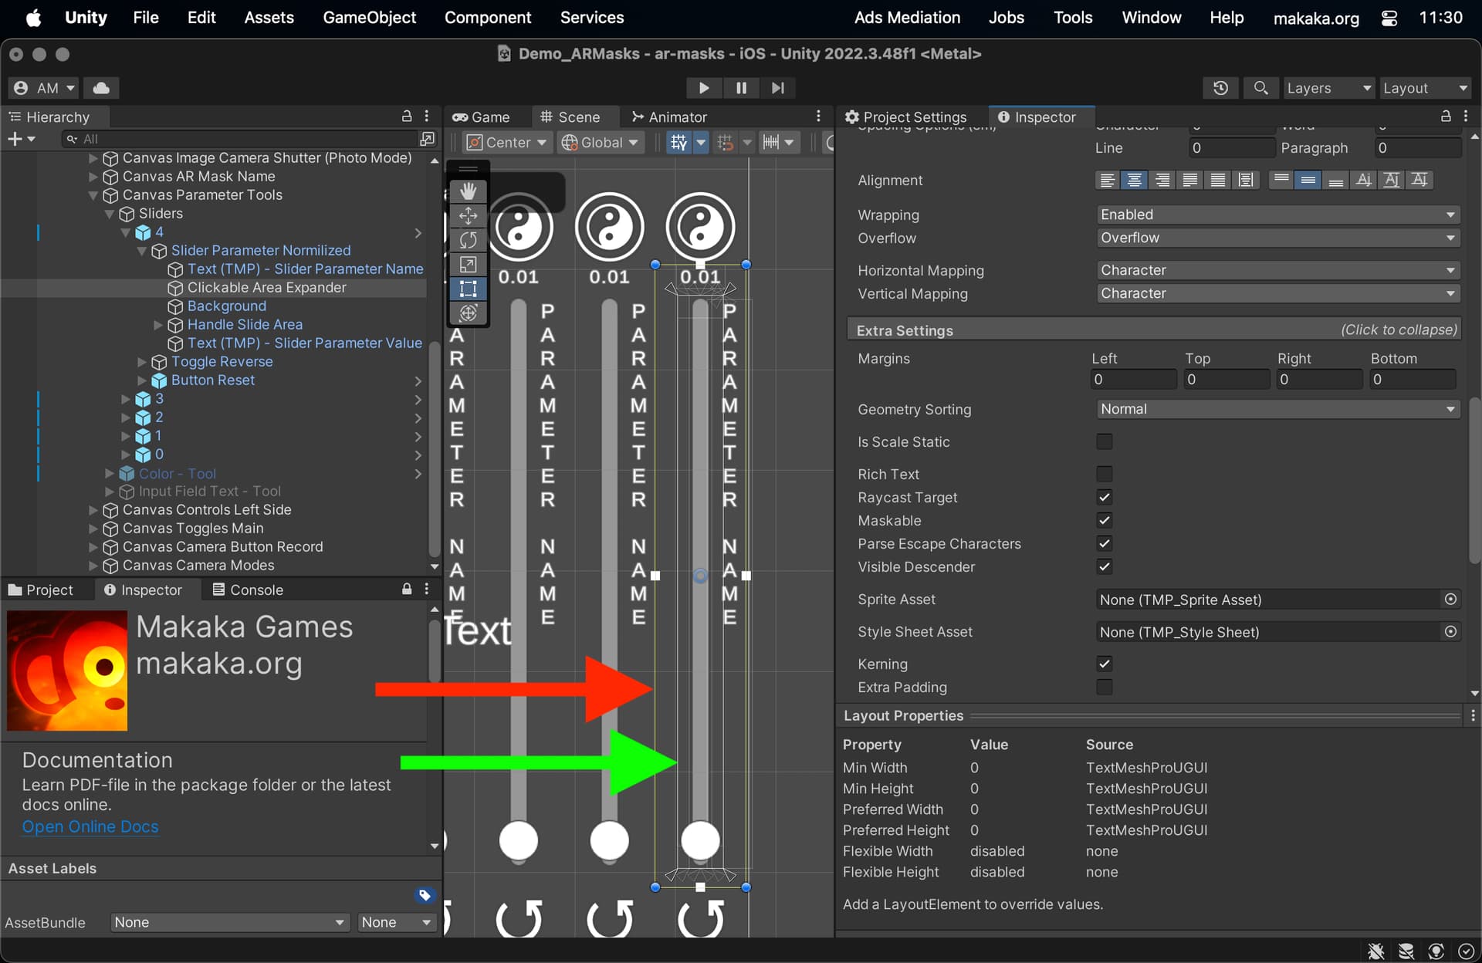1482x963 pixels.
Task: Open the GameObject menu
Action: 369,17
